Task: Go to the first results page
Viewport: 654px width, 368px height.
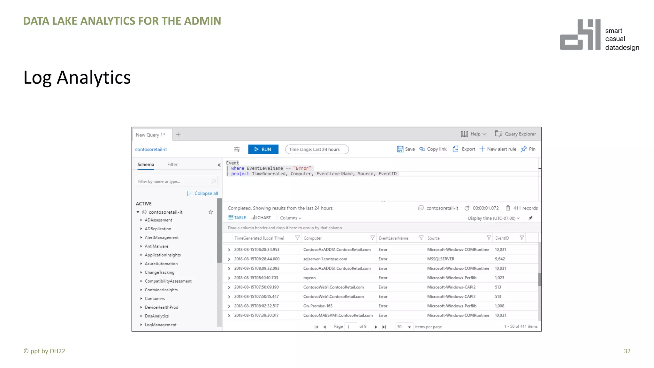Action: tap(316, 327)
